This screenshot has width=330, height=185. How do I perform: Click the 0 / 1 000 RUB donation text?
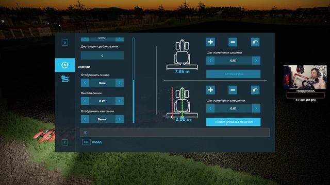pyautogui.click(x=305, y=100)
